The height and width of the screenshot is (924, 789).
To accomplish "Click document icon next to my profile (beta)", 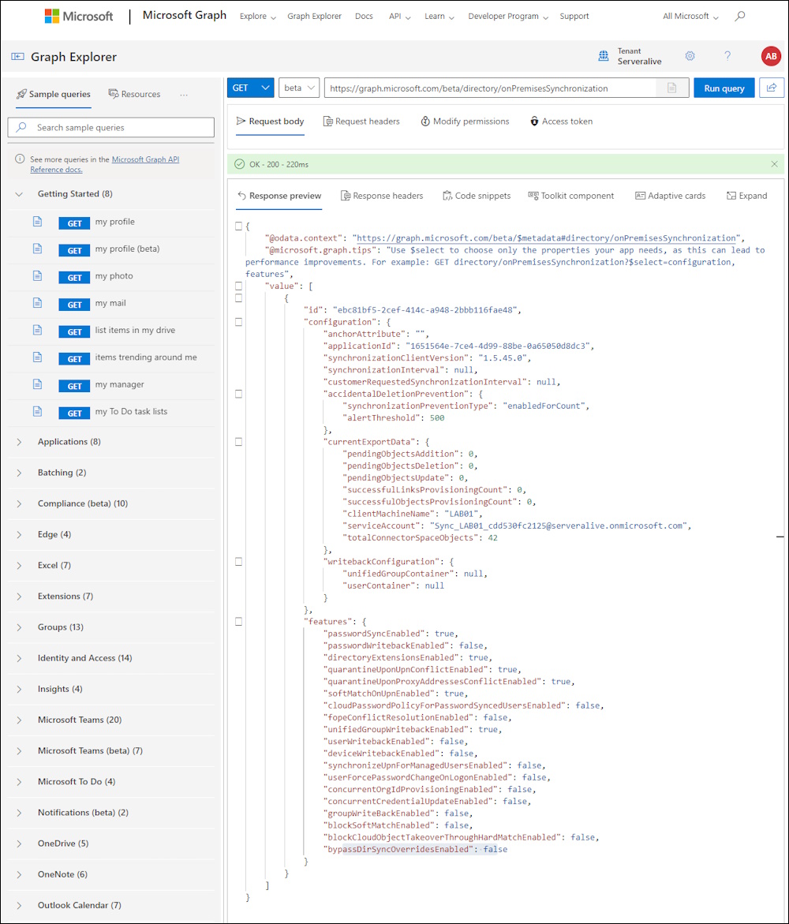I will coord(38,249).
